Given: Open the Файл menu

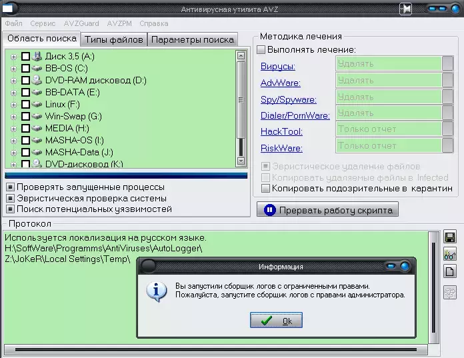Looking at the screenshot, I should point(13,23).
